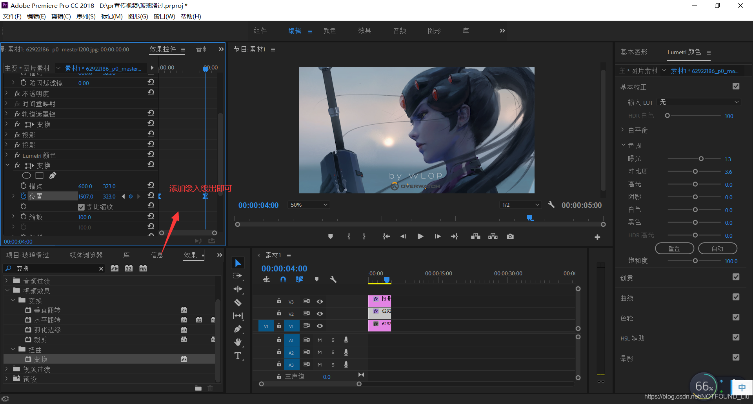
Task: Collapse the 扭曲 folder
Action: (x=13, y=349)
